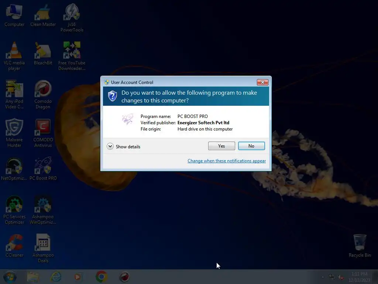Viewport: 378px width, 284px height.
Task: Close the User Account Control dialog
Action: click(262, 82)
